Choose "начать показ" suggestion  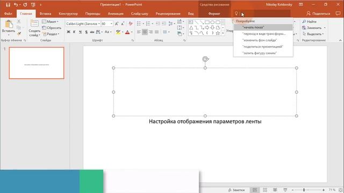pos(263,27)
